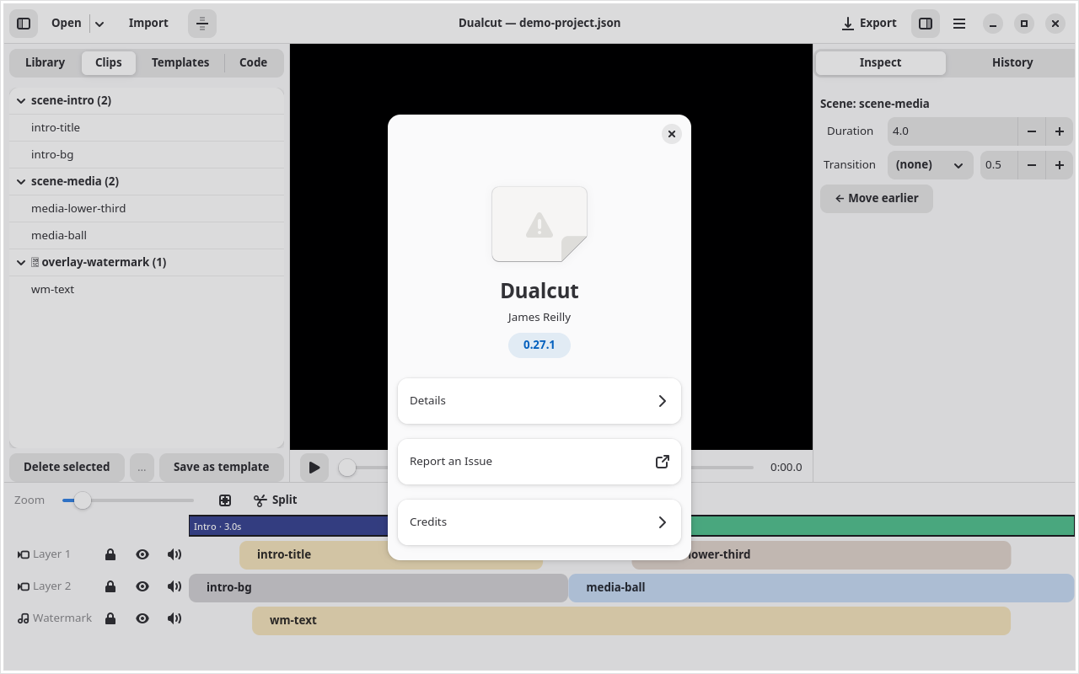1079x674 pixels.
Task: Collapse the scene-intro (2) group
Action: [21, 101]
